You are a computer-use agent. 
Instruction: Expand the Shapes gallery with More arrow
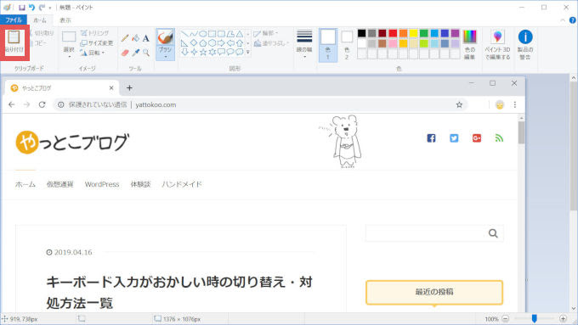tap(248, 53)
